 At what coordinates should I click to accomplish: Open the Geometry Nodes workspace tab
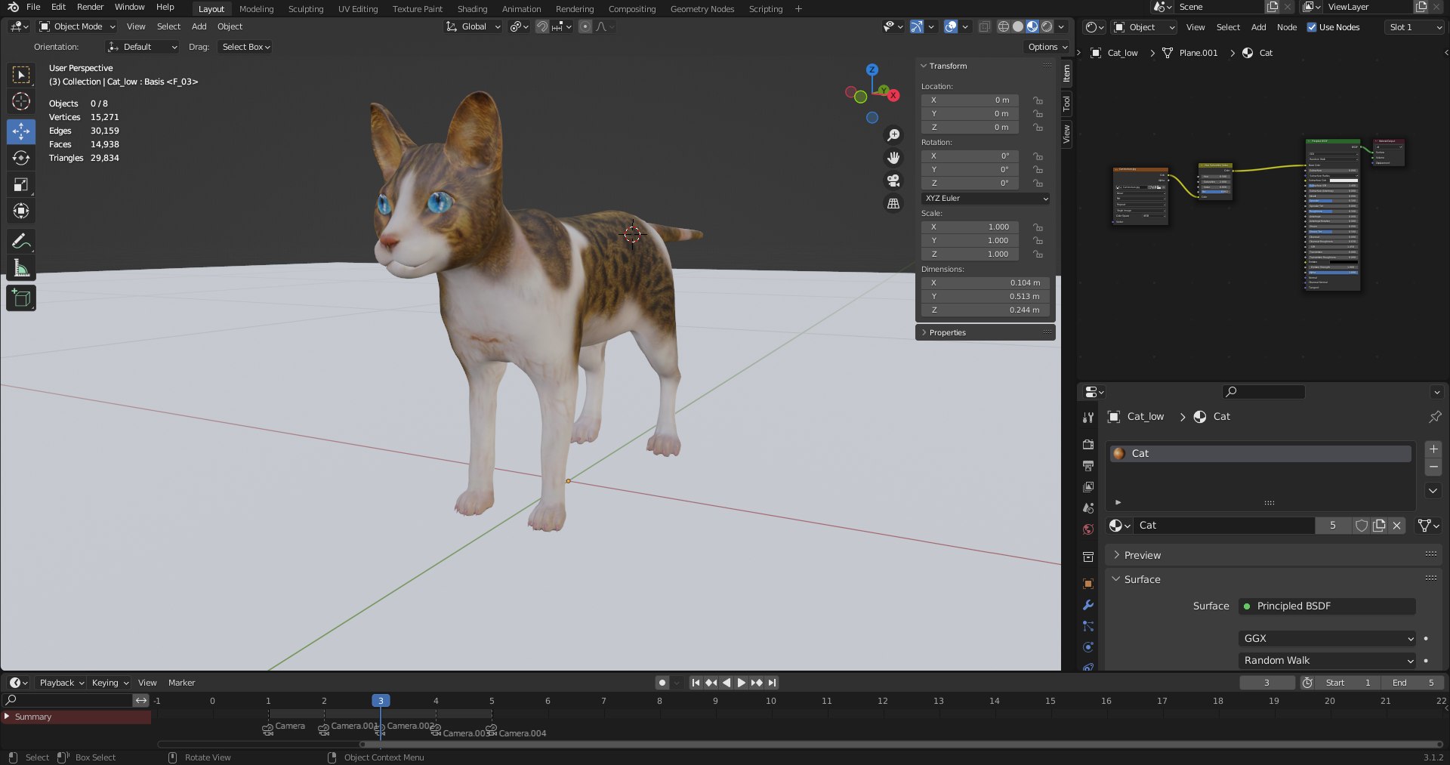tap(702, 9)
